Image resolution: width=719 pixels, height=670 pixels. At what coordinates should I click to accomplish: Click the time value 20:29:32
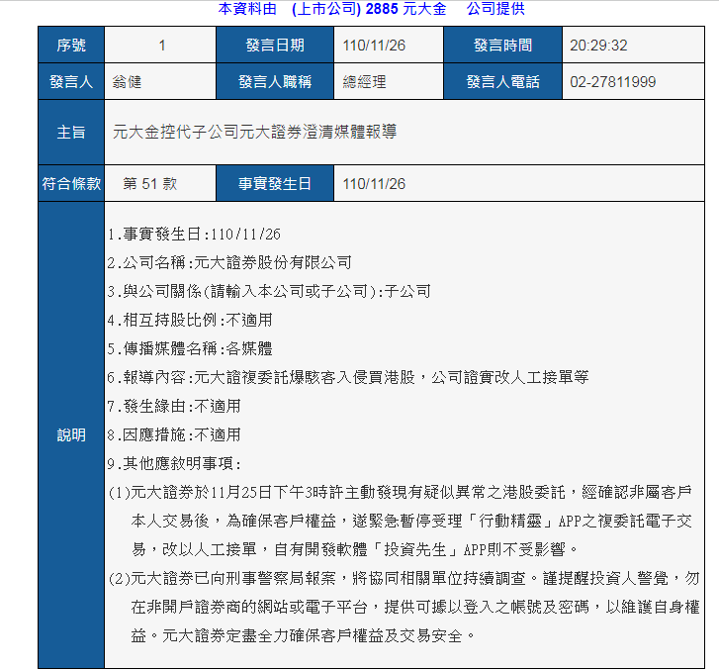pos(598,45)
